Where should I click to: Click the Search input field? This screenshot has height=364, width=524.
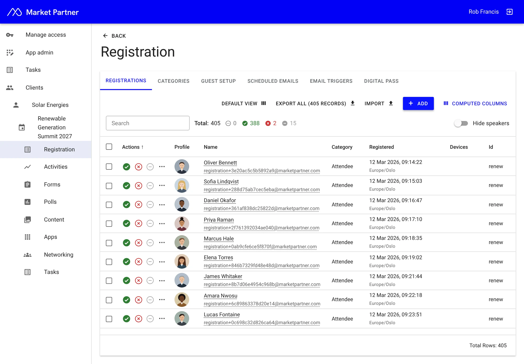click(x=148, y=123)
